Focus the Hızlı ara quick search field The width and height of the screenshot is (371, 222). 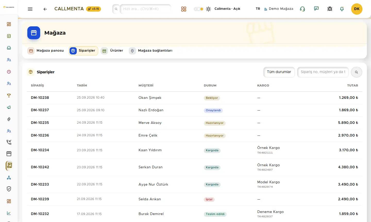coord(146,9)
